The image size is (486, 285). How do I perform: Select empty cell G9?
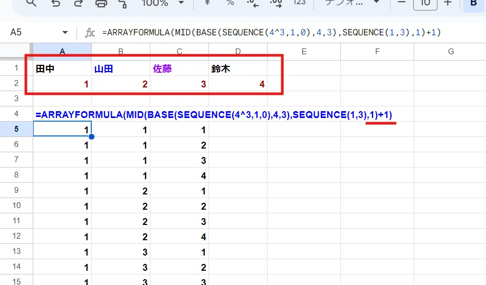point(450,190)
